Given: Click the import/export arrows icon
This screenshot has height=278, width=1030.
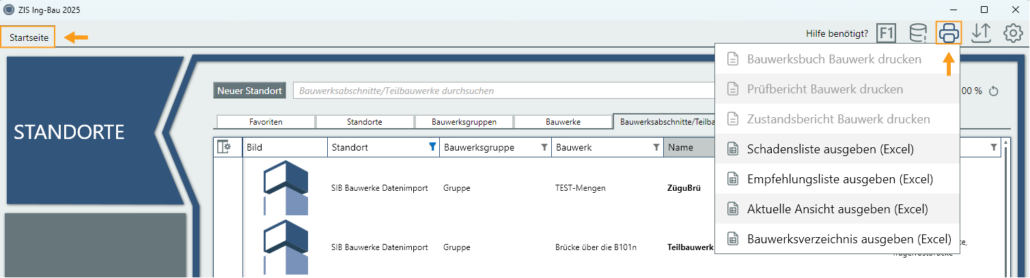Looking at the screenshot, I should tap(981, 33).
